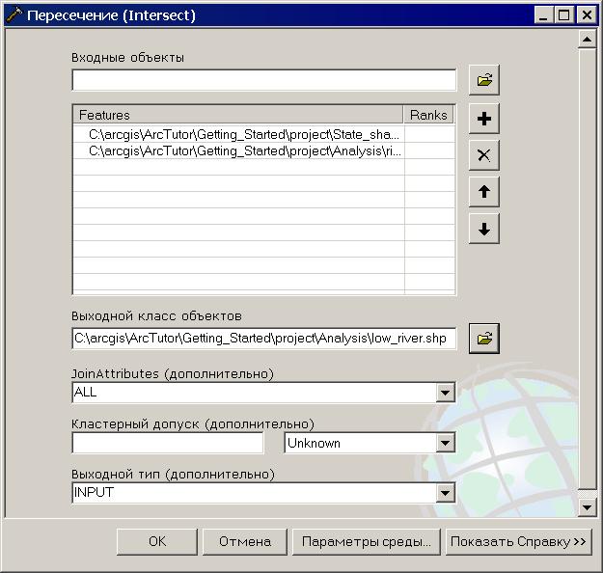Image resolution: width=603 pixels, height=573 pixels.
Task: Click scrollbar up arrow of dialog
Action: pyautogui.click(x=587, y=39)
